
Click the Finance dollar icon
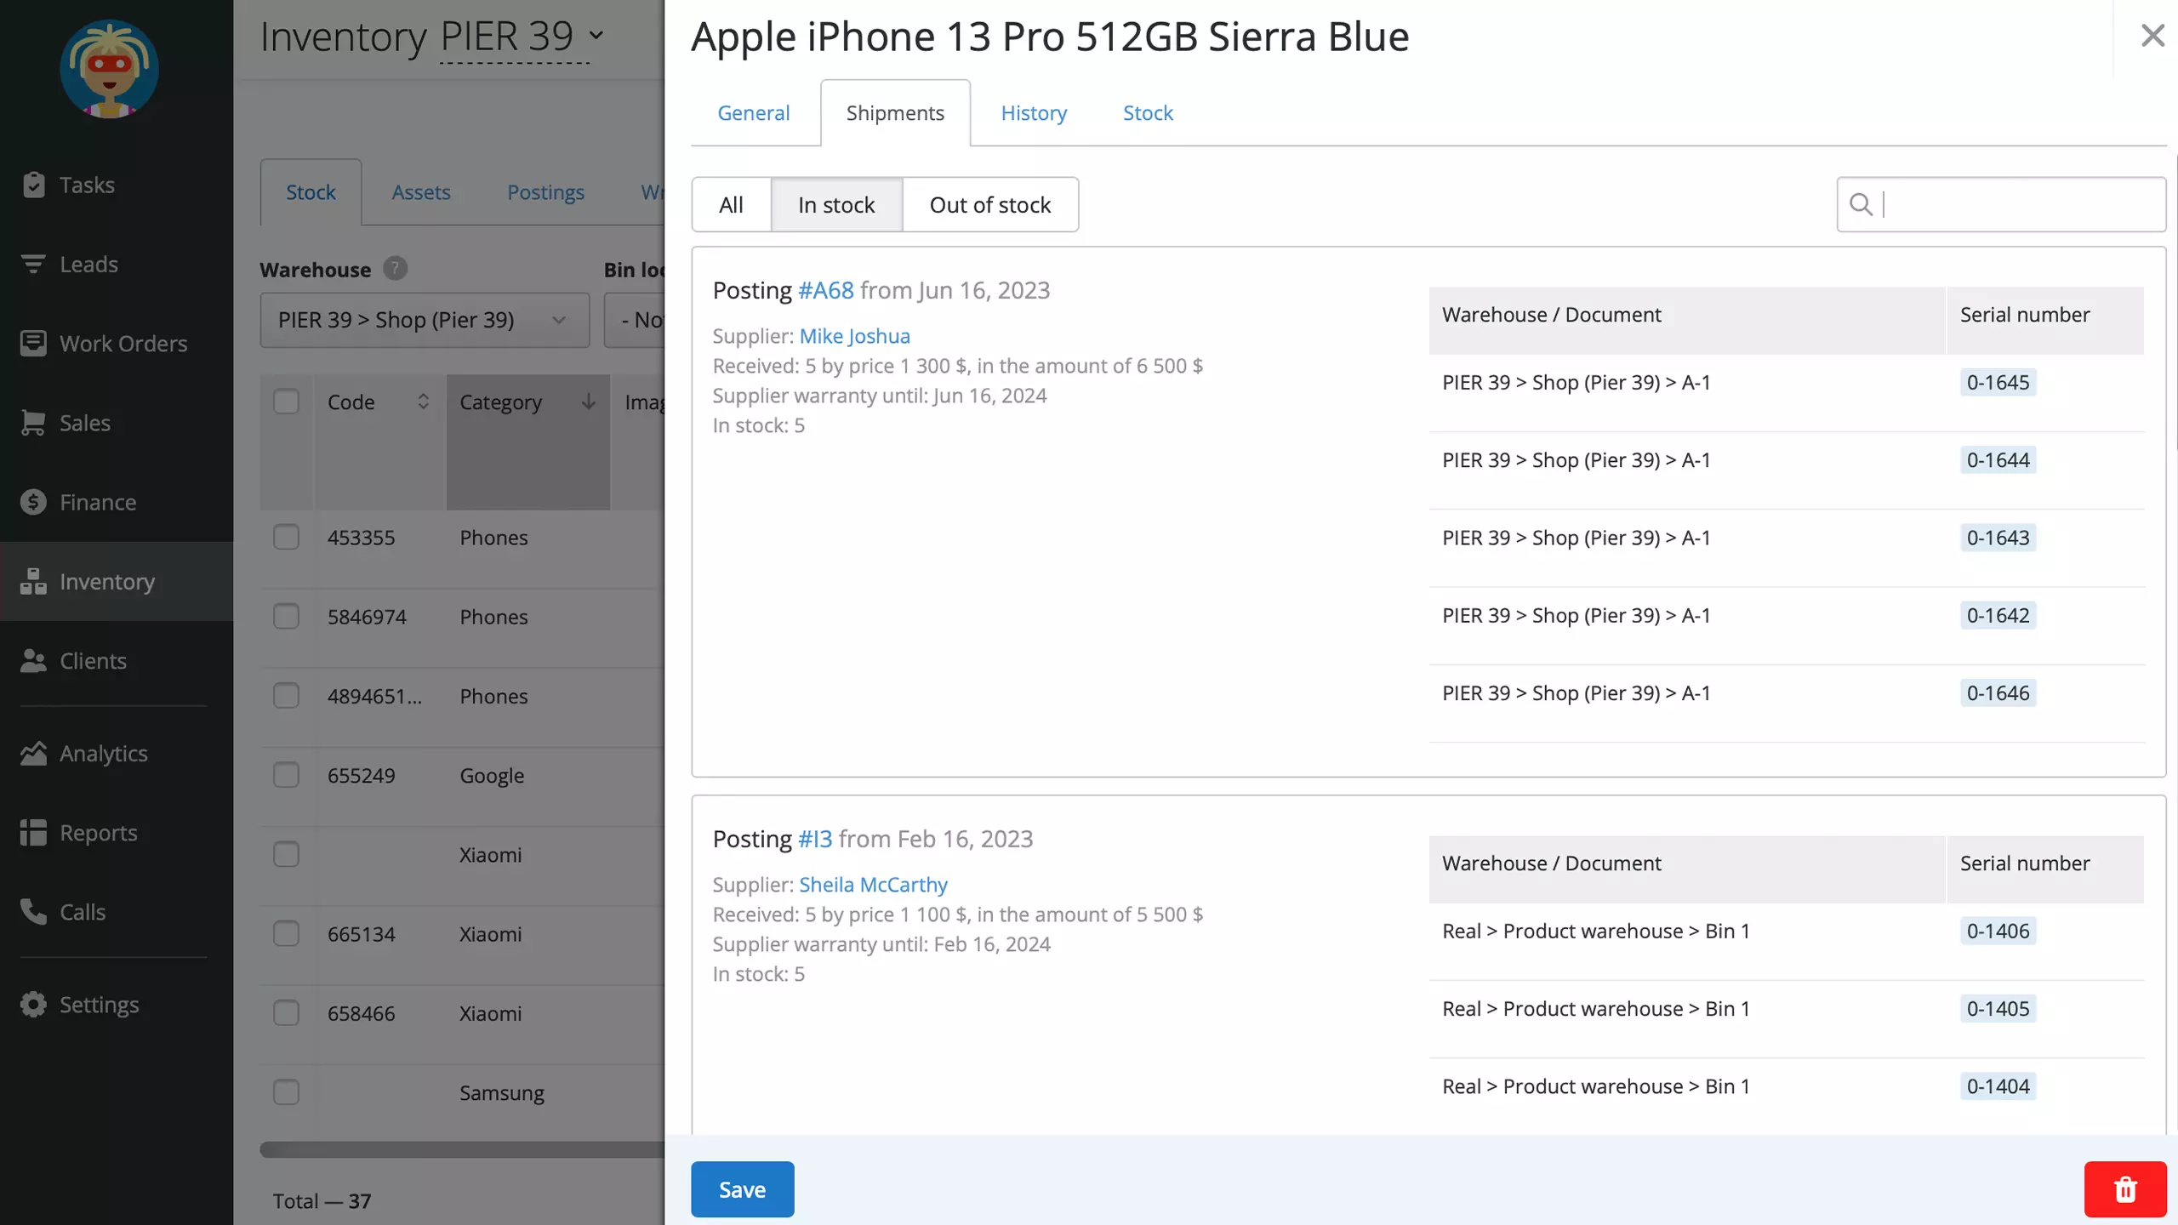33,502
